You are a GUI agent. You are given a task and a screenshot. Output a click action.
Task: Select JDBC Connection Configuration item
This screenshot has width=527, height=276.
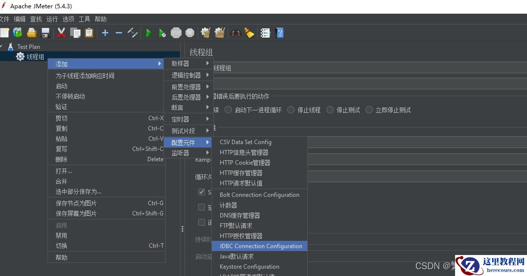[259, 246]
